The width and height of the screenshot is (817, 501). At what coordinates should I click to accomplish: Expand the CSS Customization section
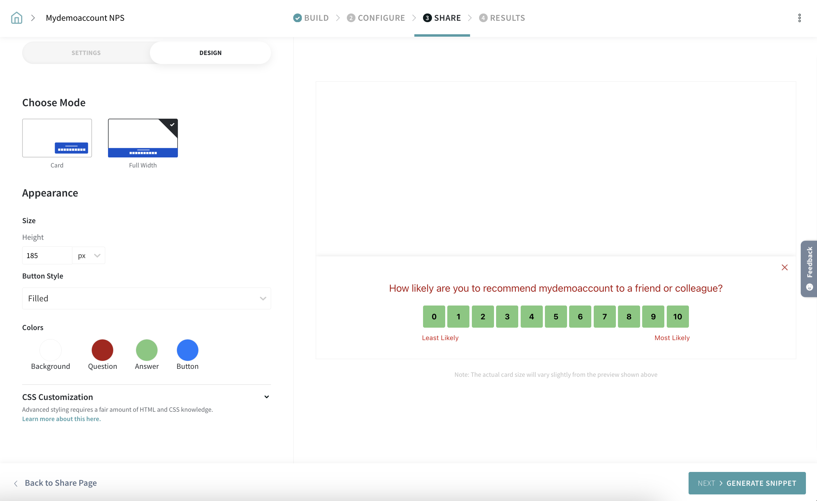266,397
